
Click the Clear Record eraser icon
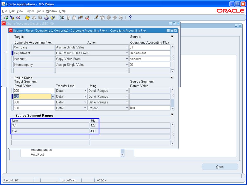tap(80, 17)
